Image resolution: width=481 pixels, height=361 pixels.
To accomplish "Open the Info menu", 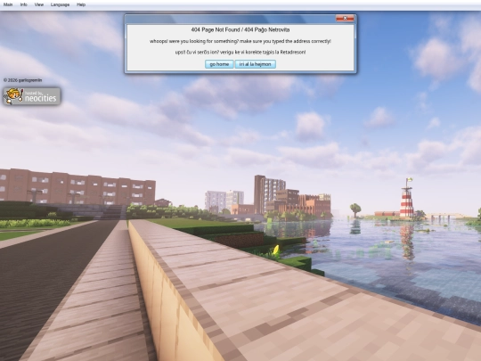I will tap(24, 4).
